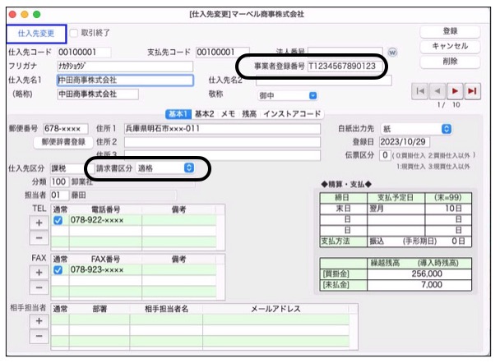Screen dimensions: 500x363
Task: Switch to the 基本2 tab
Action: pos(203,113)
